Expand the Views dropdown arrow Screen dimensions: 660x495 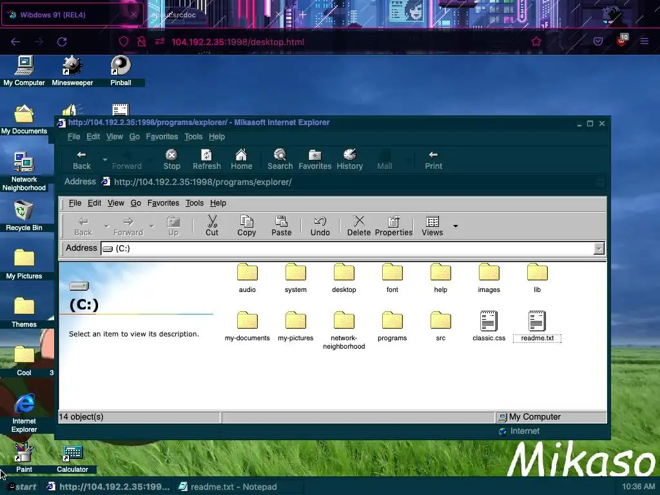[x=456, y=226]
